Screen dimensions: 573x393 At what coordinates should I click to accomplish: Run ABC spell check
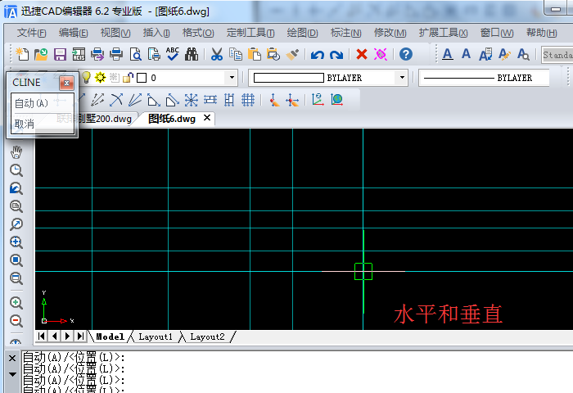[173, 54]
